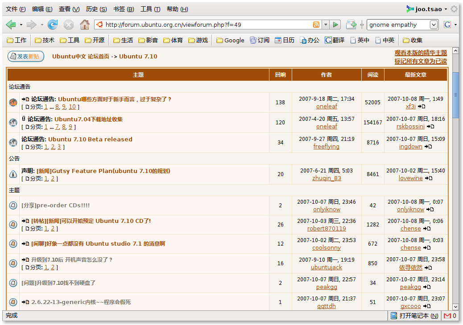463x325 pixels.
Task: Click the joo.tsao account indicator
Action: tap(424, 9)
